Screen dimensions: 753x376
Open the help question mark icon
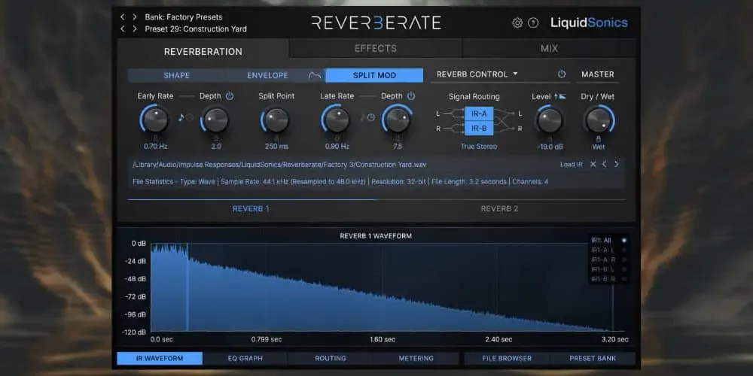click(533, 23)
